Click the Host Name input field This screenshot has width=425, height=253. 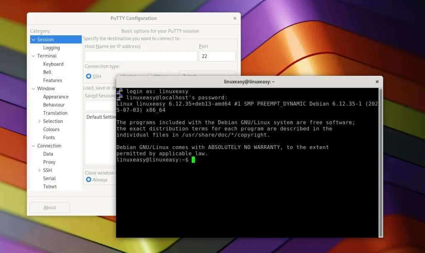[x=141, y=56]
